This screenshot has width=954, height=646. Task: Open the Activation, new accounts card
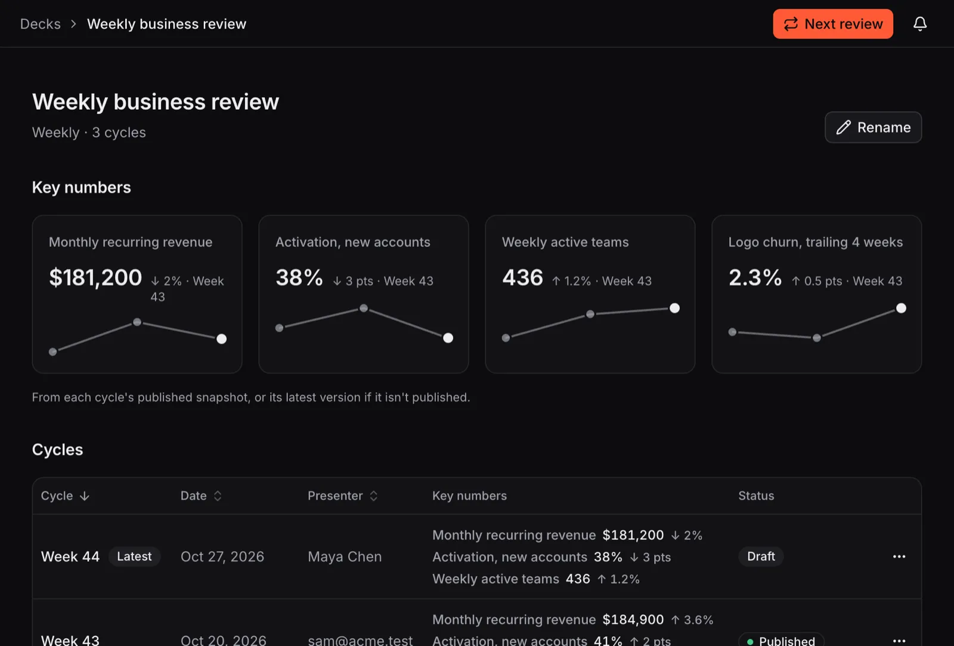[364, 294]
